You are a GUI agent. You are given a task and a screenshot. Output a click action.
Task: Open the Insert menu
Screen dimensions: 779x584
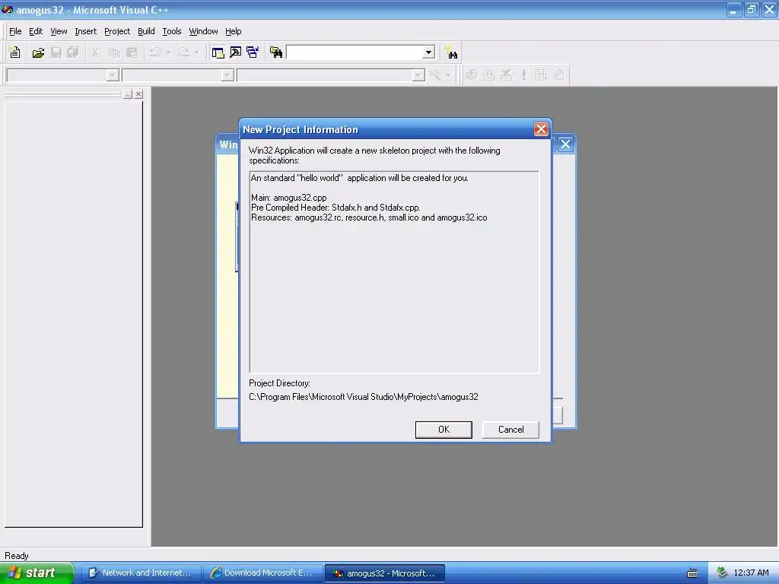[x=85, y=31]
